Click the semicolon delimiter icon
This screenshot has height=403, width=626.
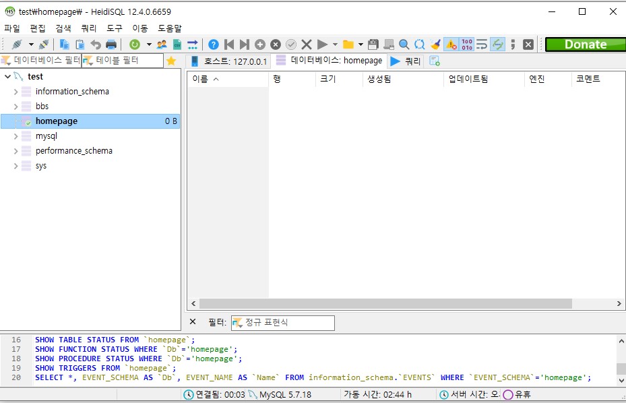tap(513, 44)
